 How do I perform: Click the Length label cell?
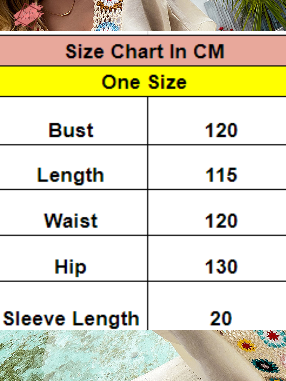point(71,175)
